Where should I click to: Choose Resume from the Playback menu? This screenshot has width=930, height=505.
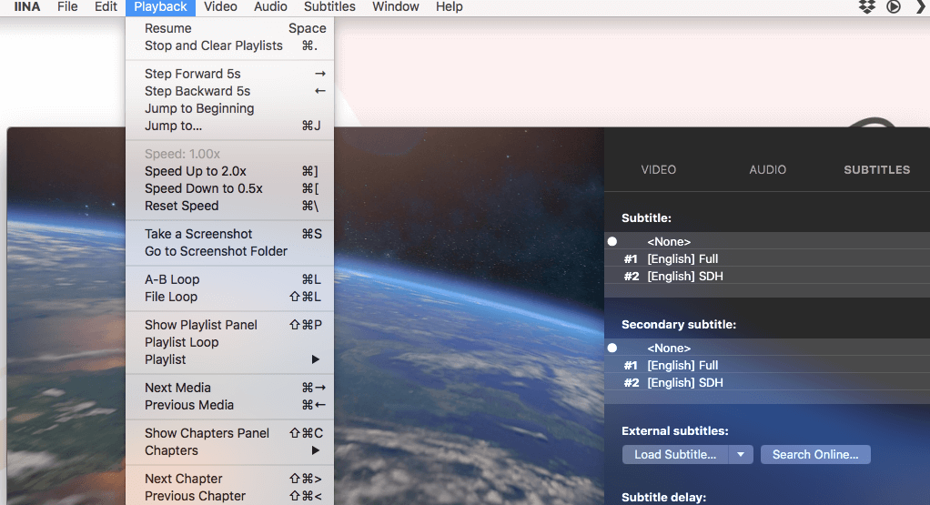[229, 28]
